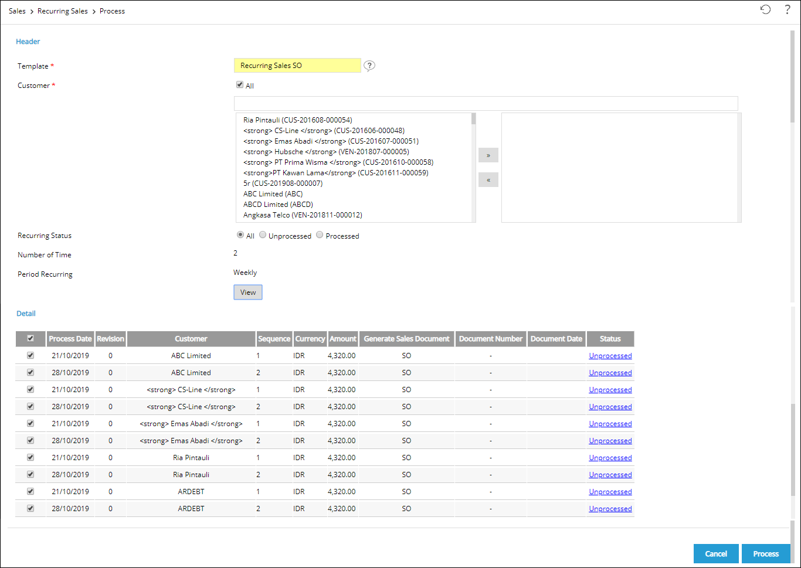Uncheck the ABC Limited 28/10/2019 row checkbox
801x568 pixels.
[x=30, y=372]
